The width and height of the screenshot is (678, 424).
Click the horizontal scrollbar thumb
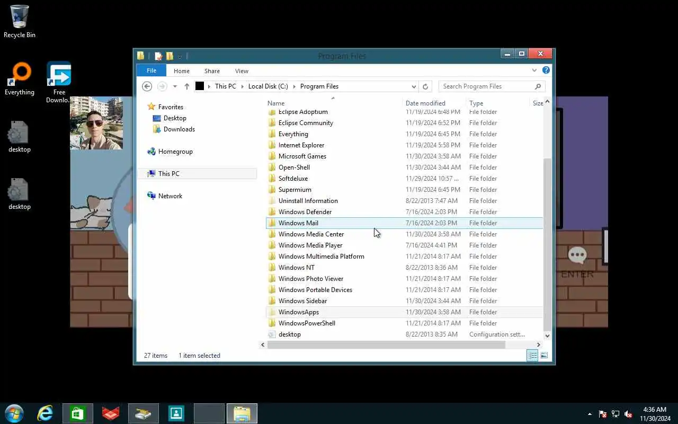click(x=386, y=345)
